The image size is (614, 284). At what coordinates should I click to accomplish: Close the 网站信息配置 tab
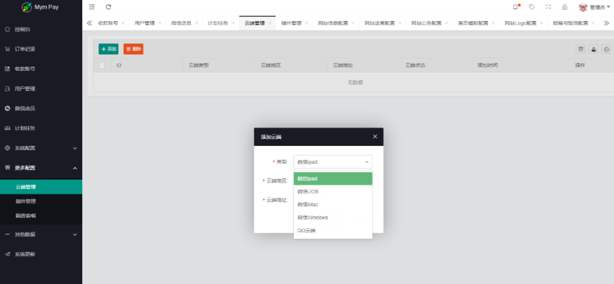pos(353,23)
